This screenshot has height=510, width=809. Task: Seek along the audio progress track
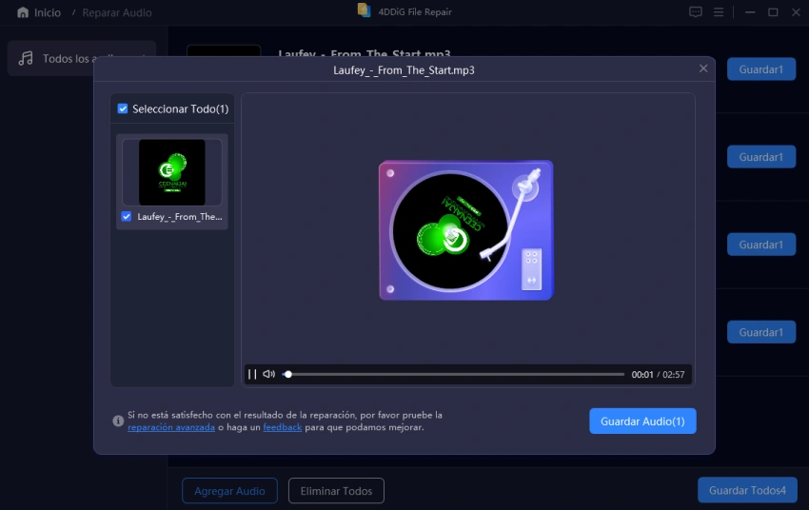click(x=453, y=374)
